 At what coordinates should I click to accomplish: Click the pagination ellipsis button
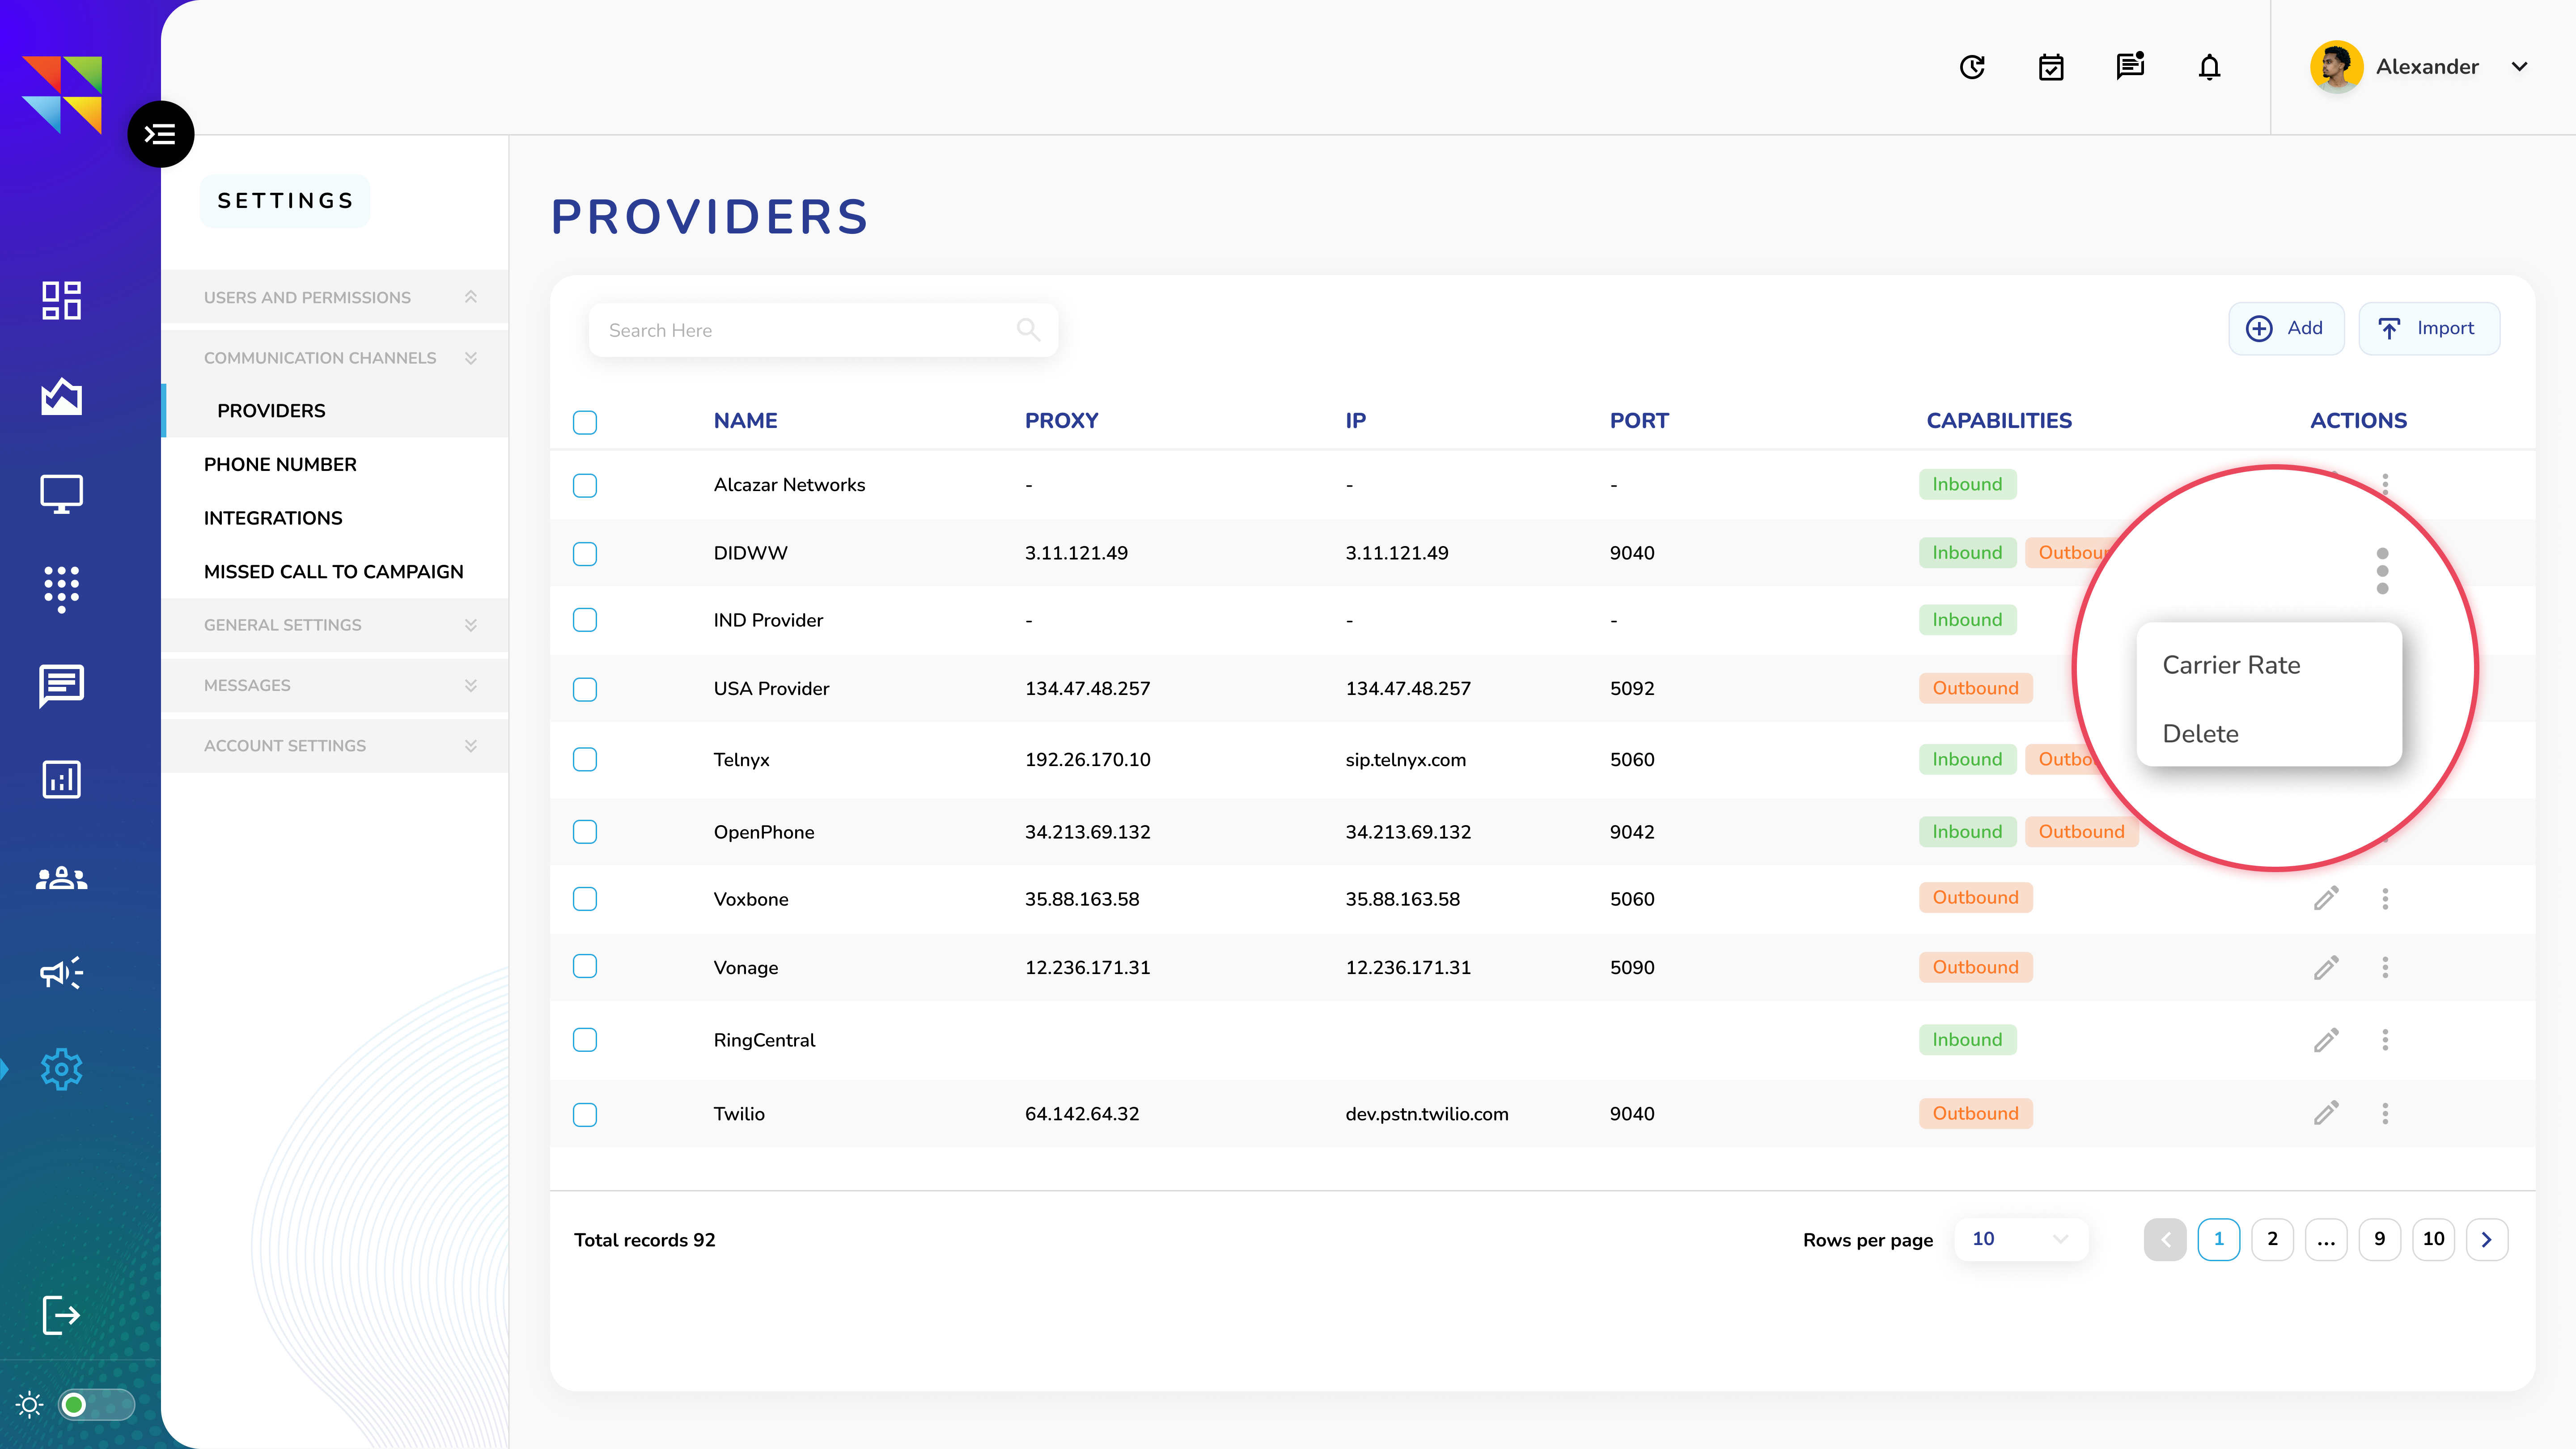[x=2326, y=1239]
